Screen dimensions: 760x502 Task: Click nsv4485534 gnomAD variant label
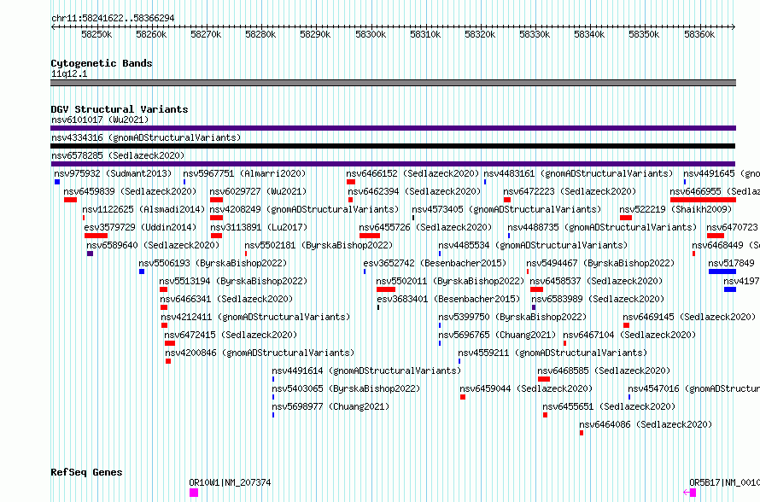[533, 245]
